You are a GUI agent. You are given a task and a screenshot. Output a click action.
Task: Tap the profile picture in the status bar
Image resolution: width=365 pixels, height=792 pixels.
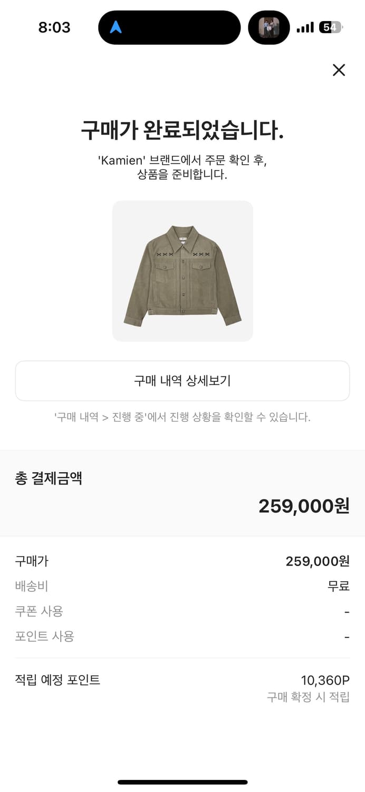tap(269, 29)
